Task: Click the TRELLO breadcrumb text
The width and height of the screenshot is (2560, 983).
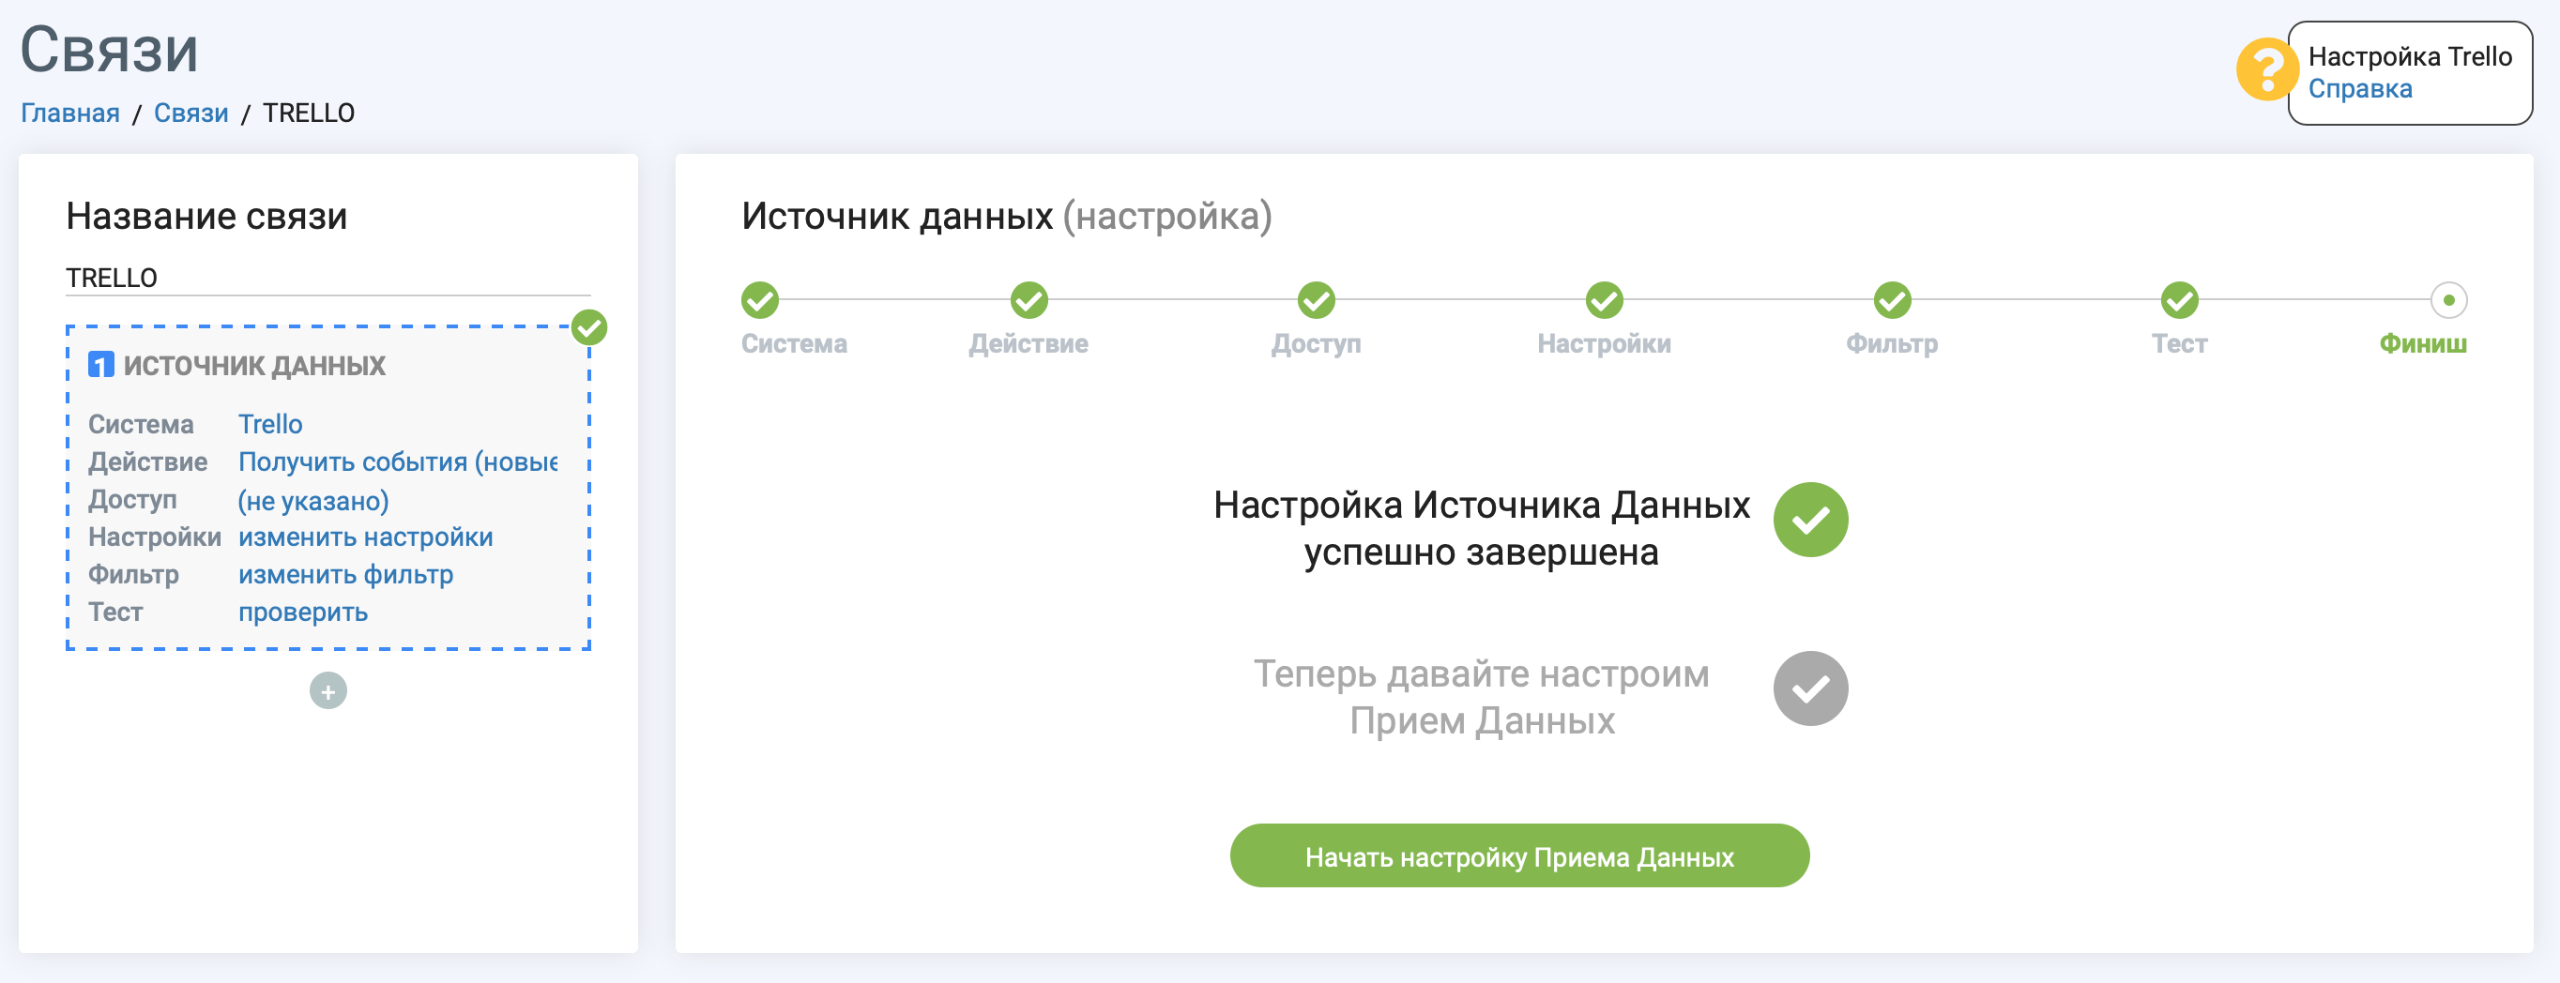Action: click(308, 113)
